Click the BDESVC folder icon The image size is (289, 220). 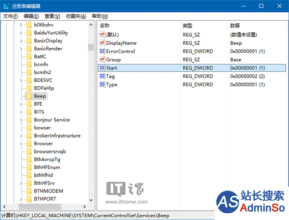click(x=29, y=80)
